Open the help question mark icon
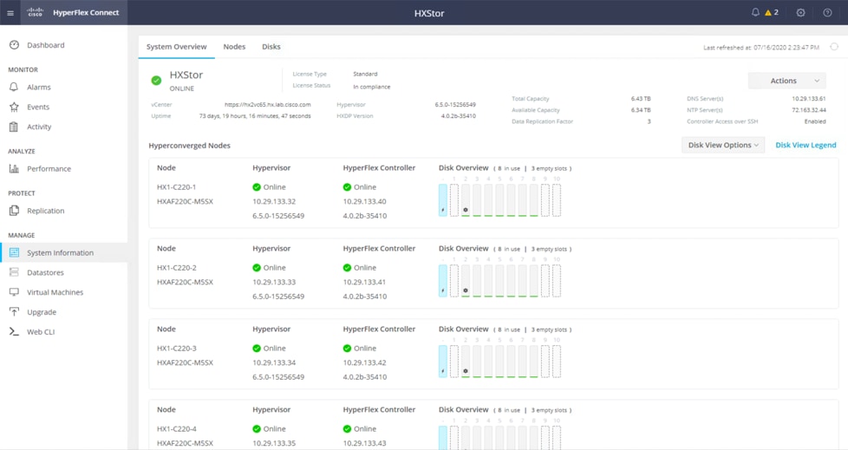 coord(827,12)
